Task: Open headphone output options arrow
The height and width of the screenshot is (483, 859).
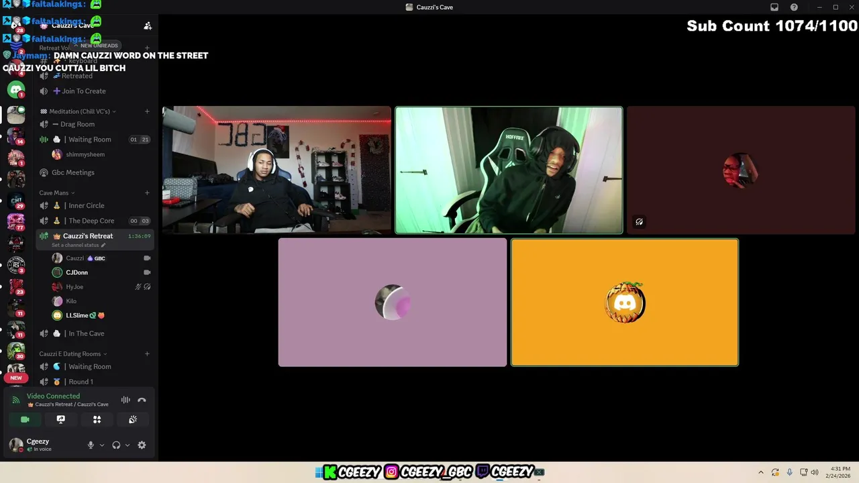Action: [128, 445]
